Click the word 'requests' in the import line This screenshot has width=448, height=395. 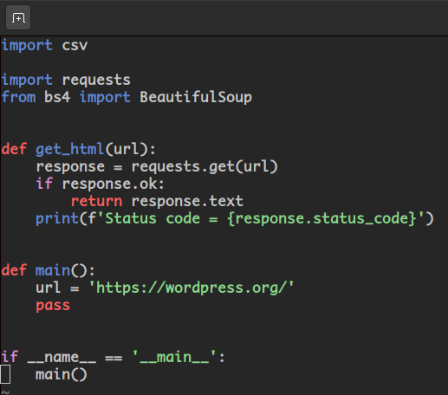point(96,81)
